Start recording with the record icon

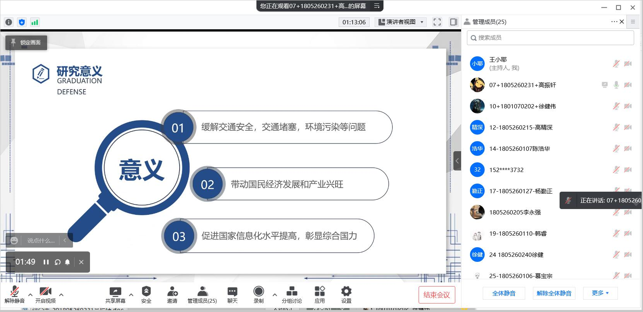[258, 292]
